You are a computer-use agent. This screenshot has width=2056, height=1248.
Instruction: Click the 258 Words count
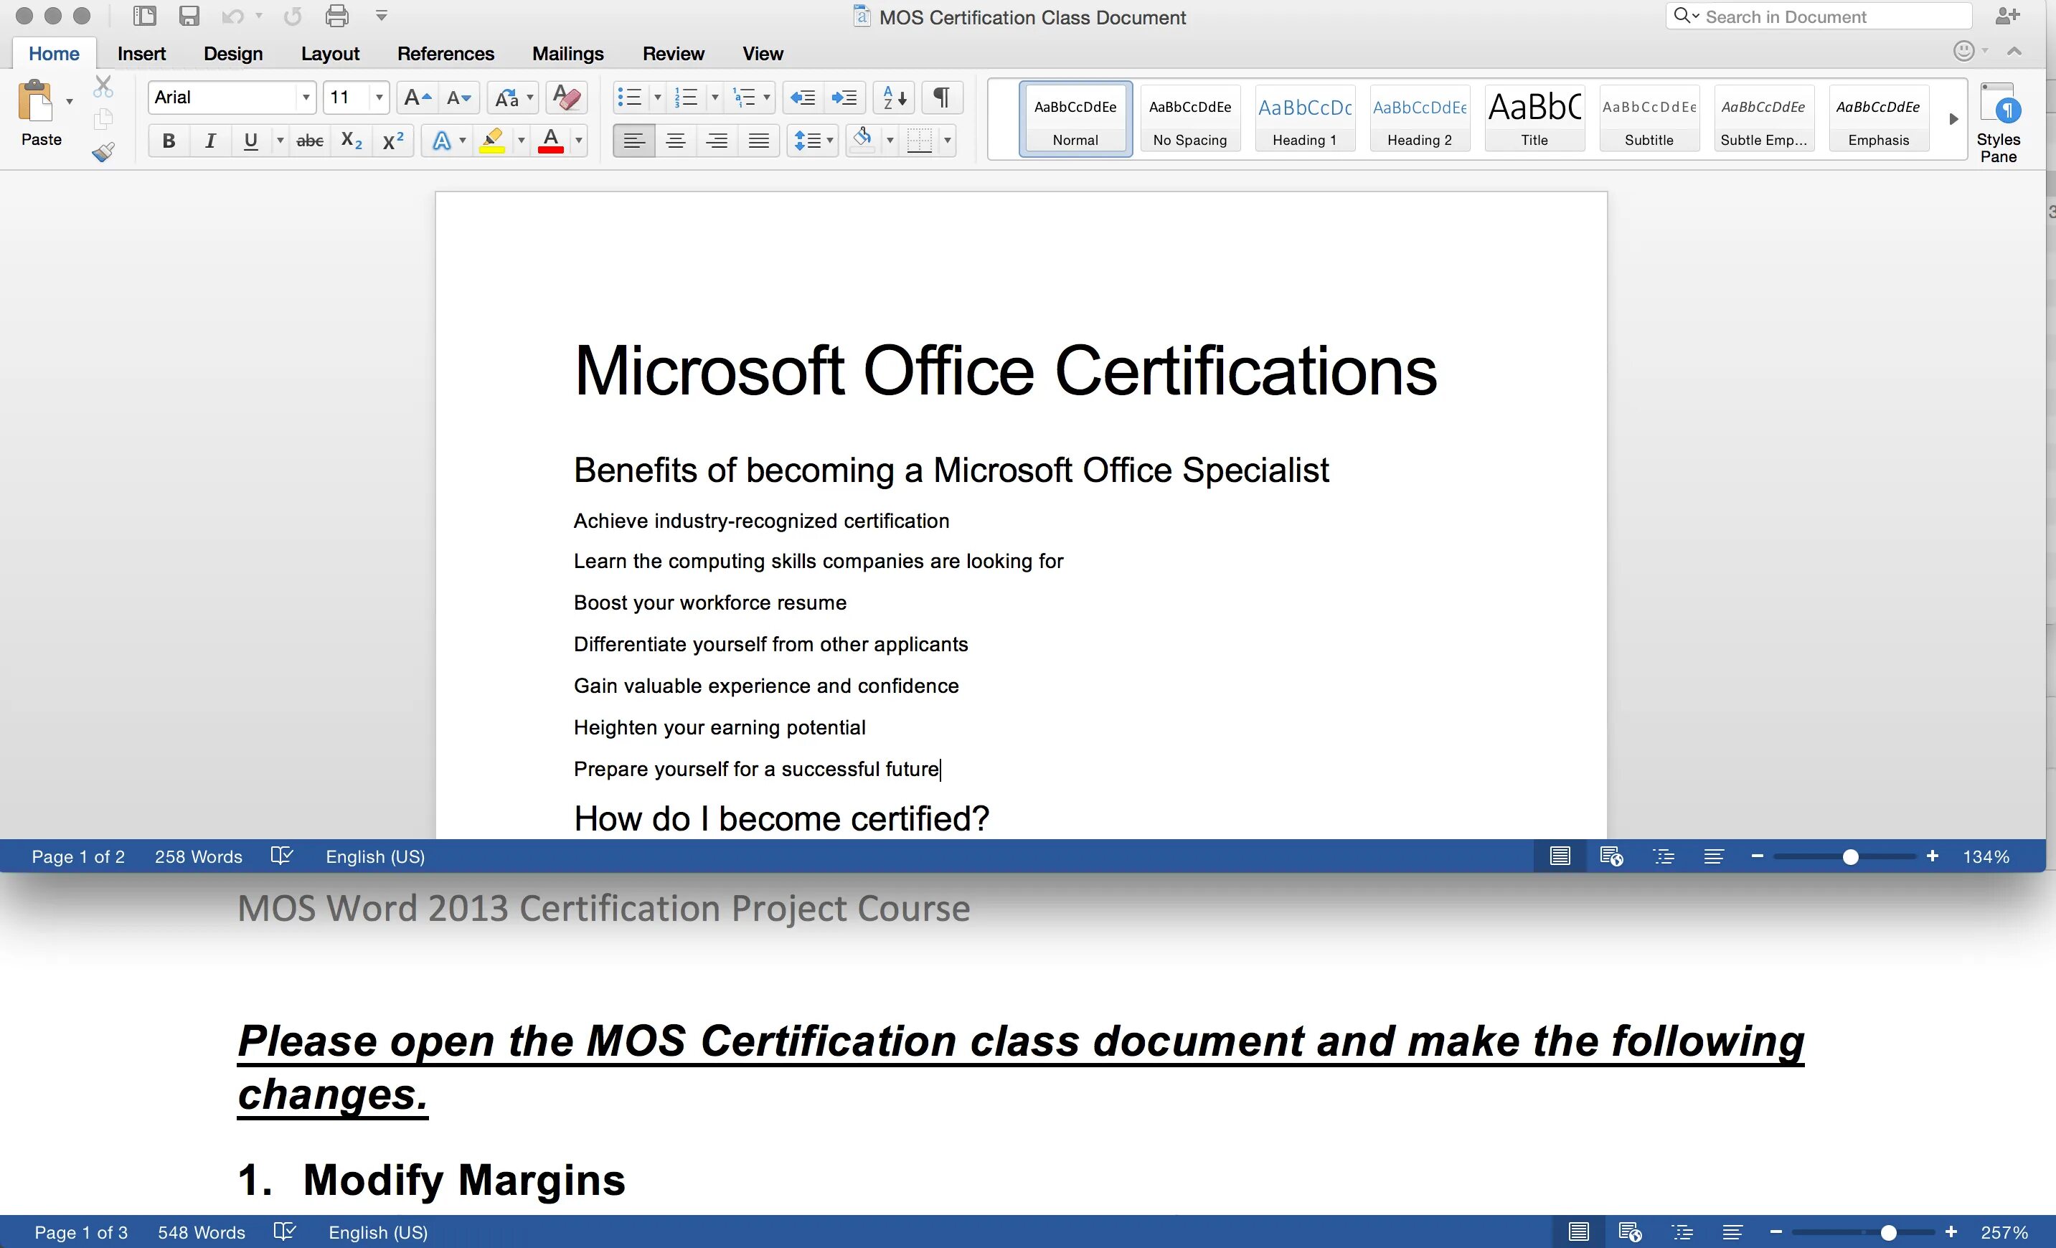point(198,857)
